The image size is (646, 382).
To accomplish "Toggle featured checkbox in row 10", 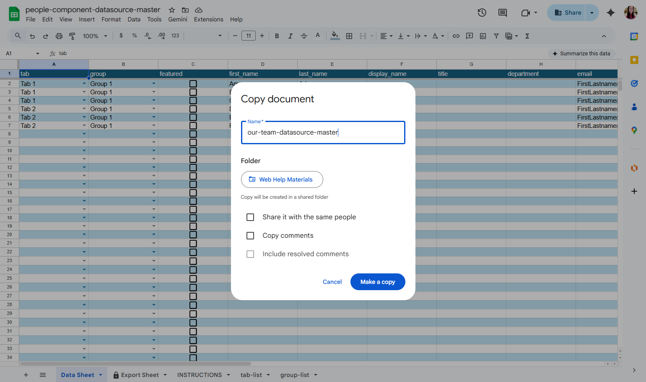I will click(x=193, y=151).
